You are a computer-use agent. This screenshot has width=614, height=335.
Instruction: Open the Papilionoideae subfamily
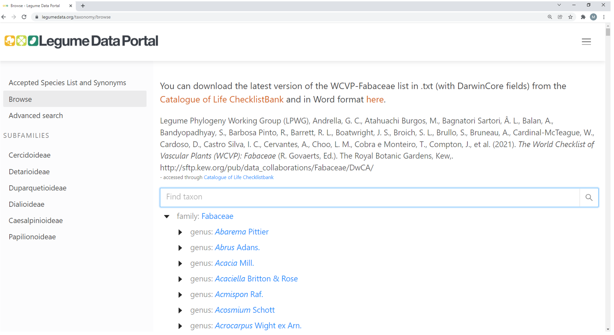pos(32,237)
